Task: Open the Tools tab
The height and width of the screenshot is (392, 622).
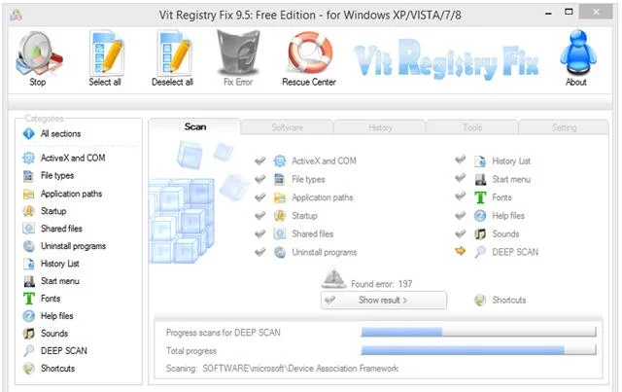Action: point(472,127)
